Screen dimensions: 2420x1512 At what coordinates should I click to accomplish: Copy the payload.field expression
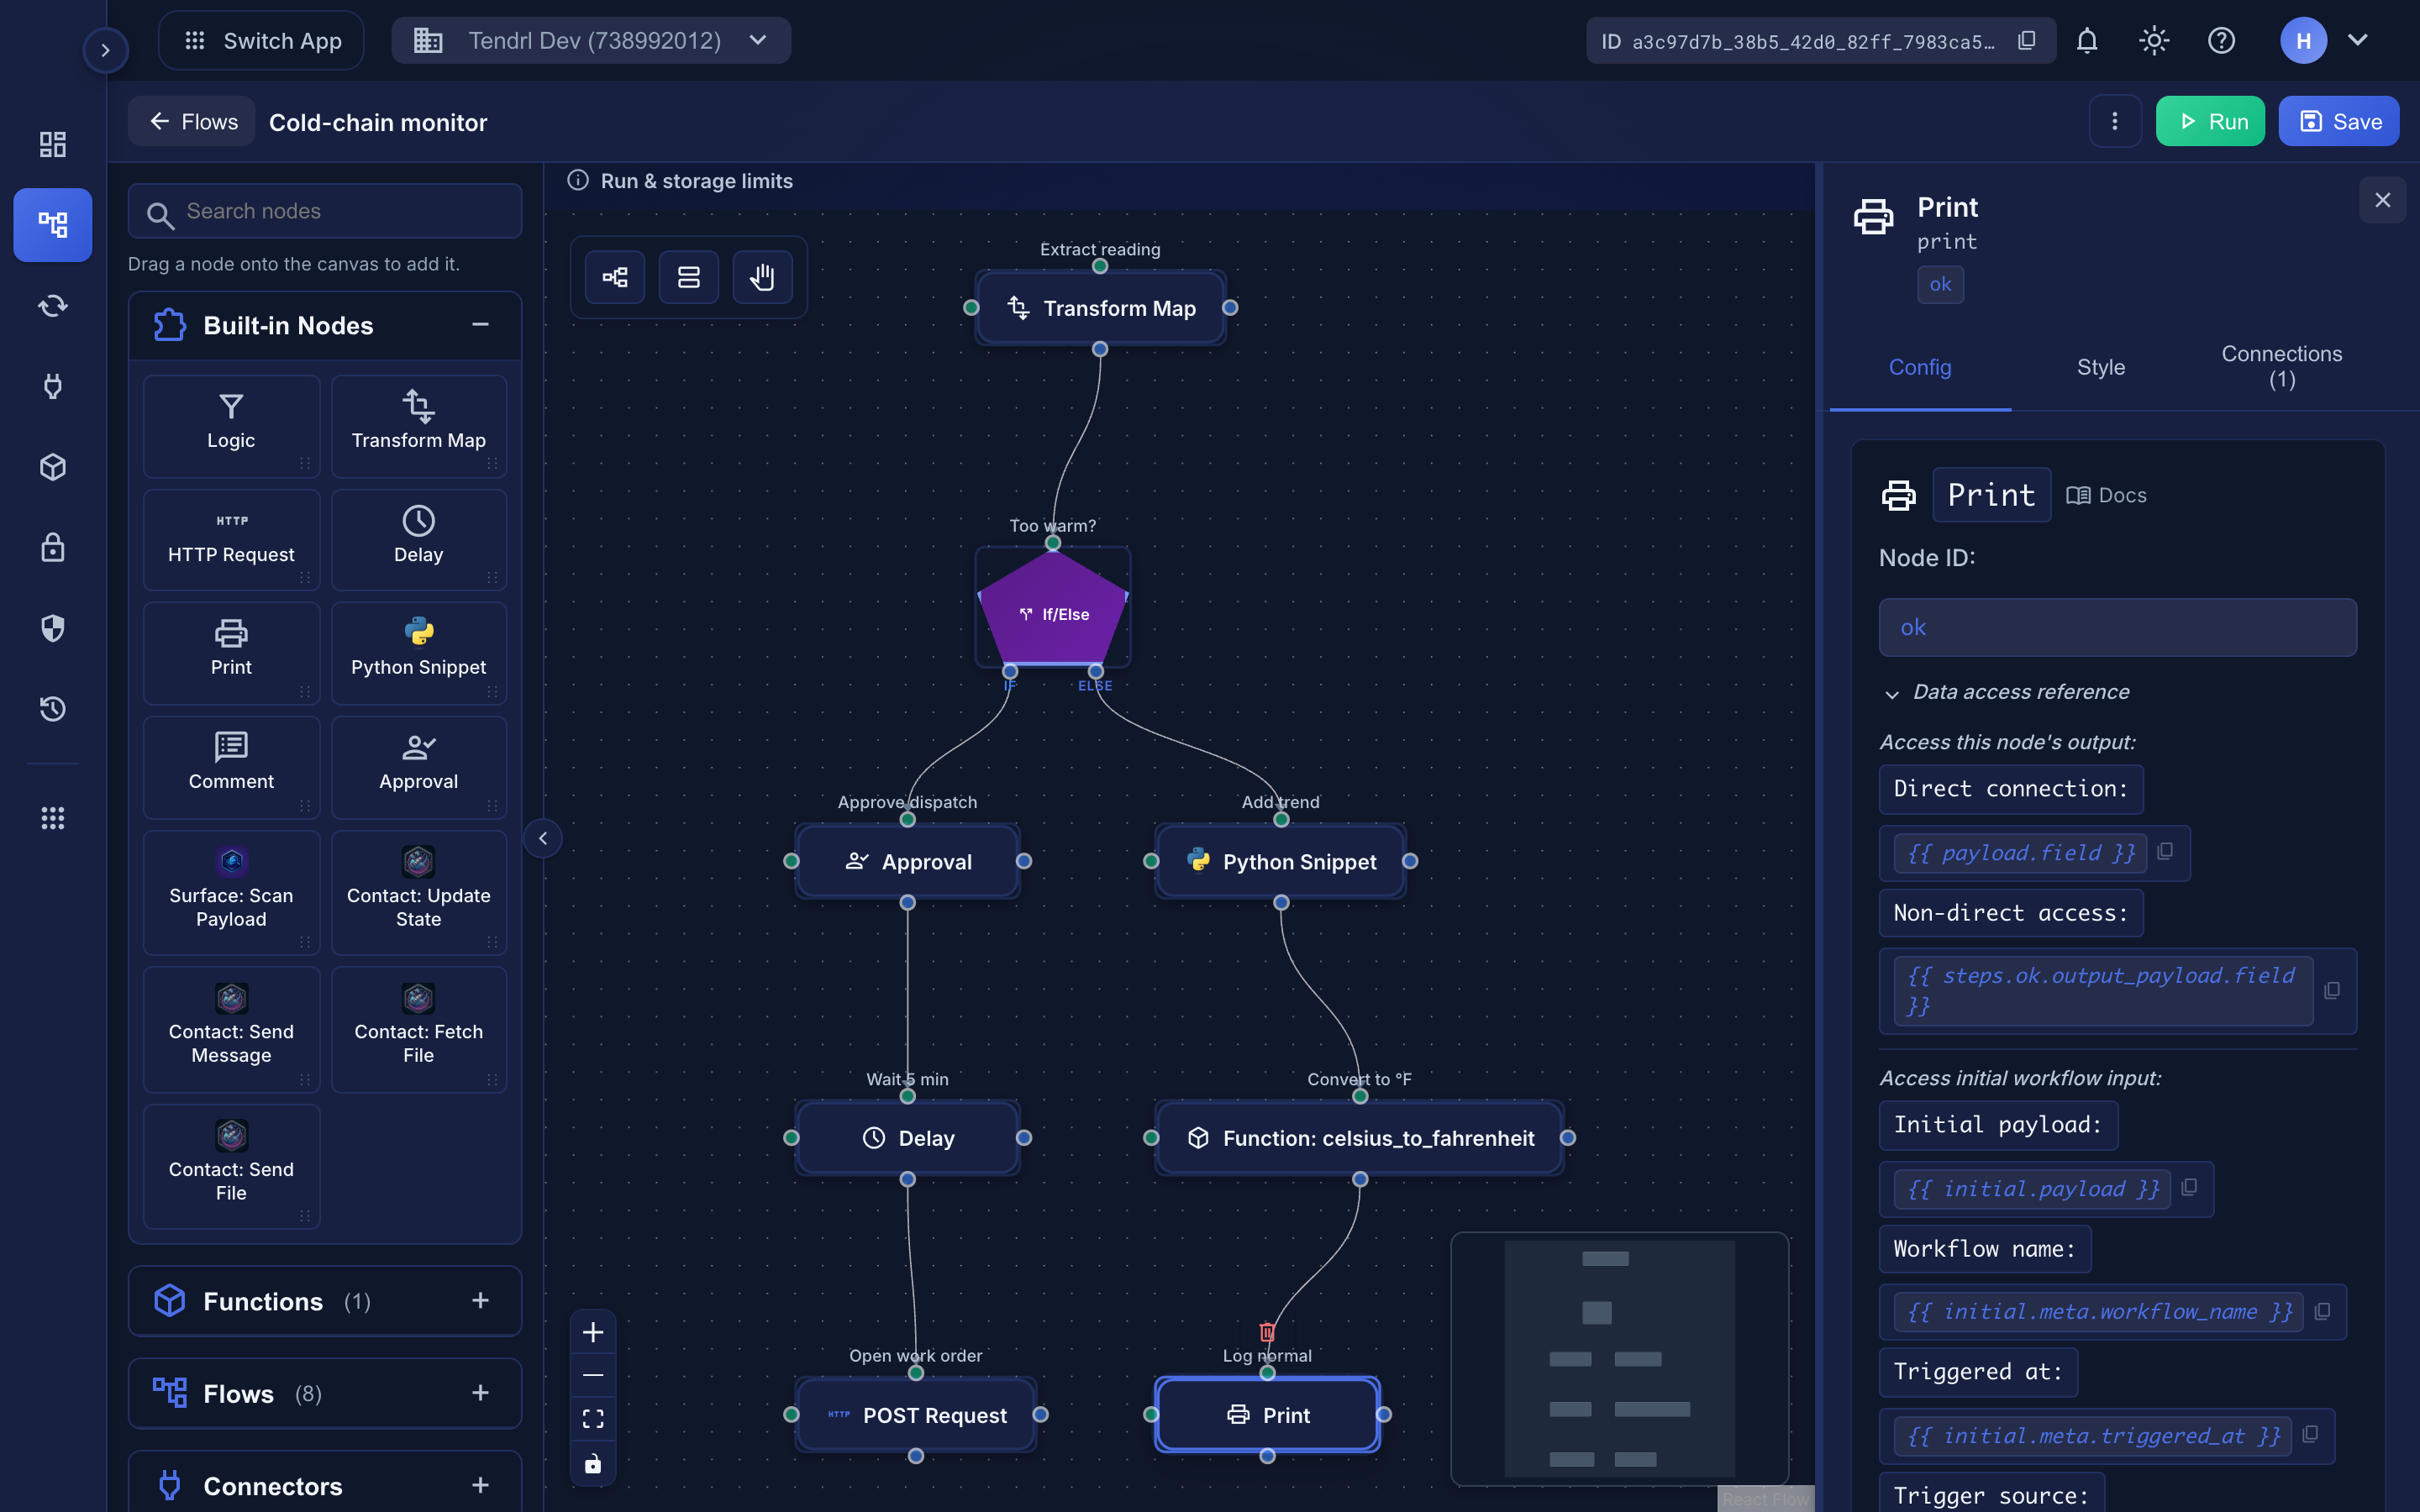point(2166,852)
